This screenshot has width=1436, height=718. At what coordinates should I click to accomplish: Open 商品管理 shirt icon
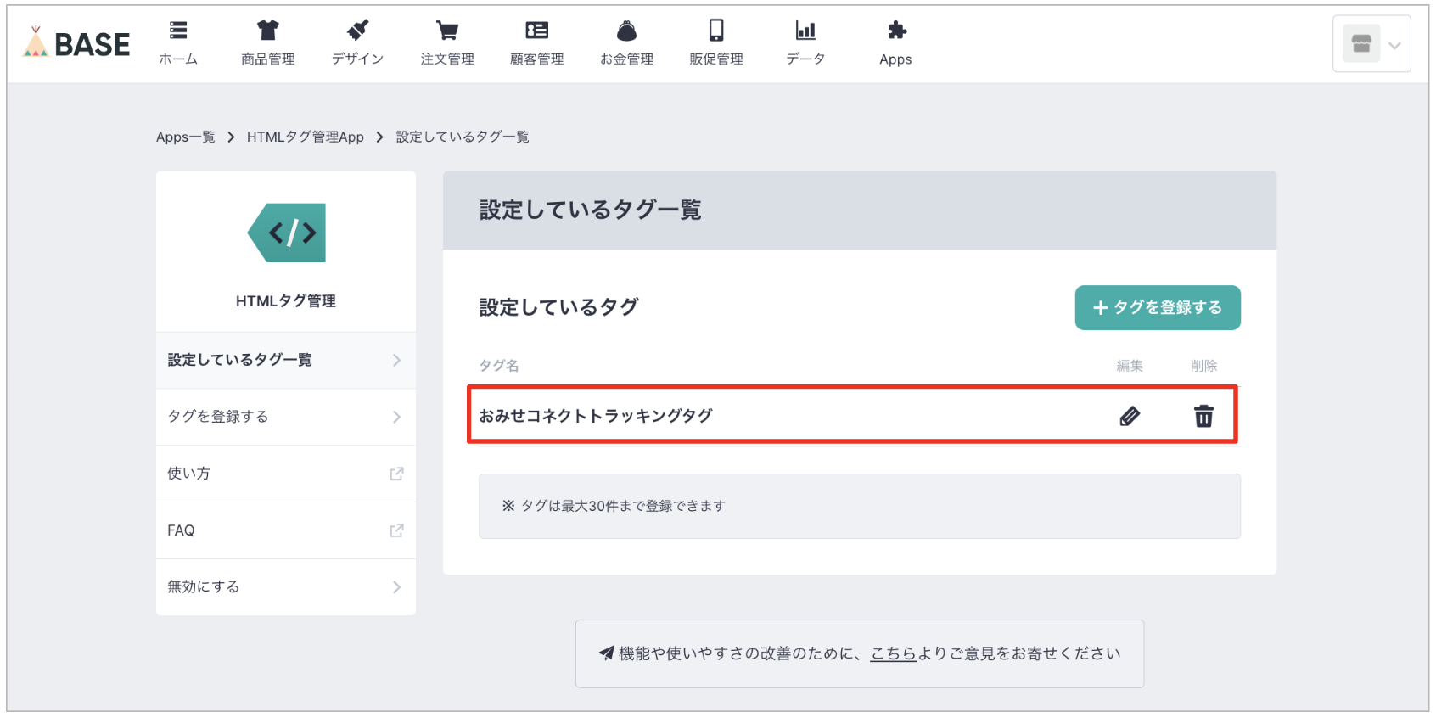268,31
